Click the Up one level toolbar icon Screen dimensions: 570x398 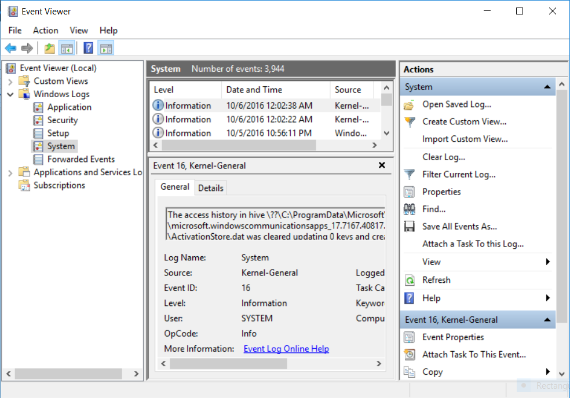[49, 48]
